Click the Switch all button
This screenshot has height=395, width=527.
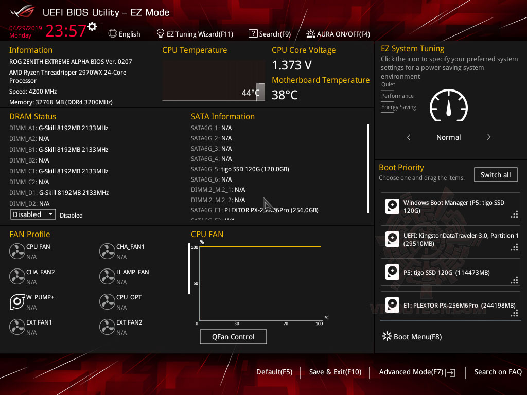(496, 175)
